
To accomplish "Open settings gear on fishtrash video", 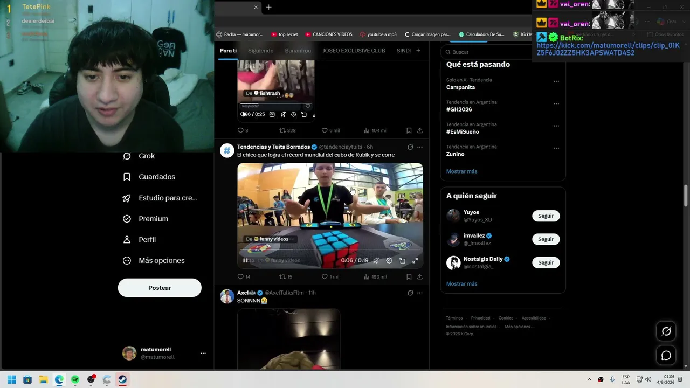I will (293, 114).
